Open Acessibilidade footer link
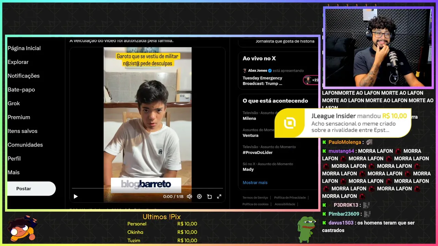This screenshot has height=246, width=438. pyautogui.click(x=285, y=204)
